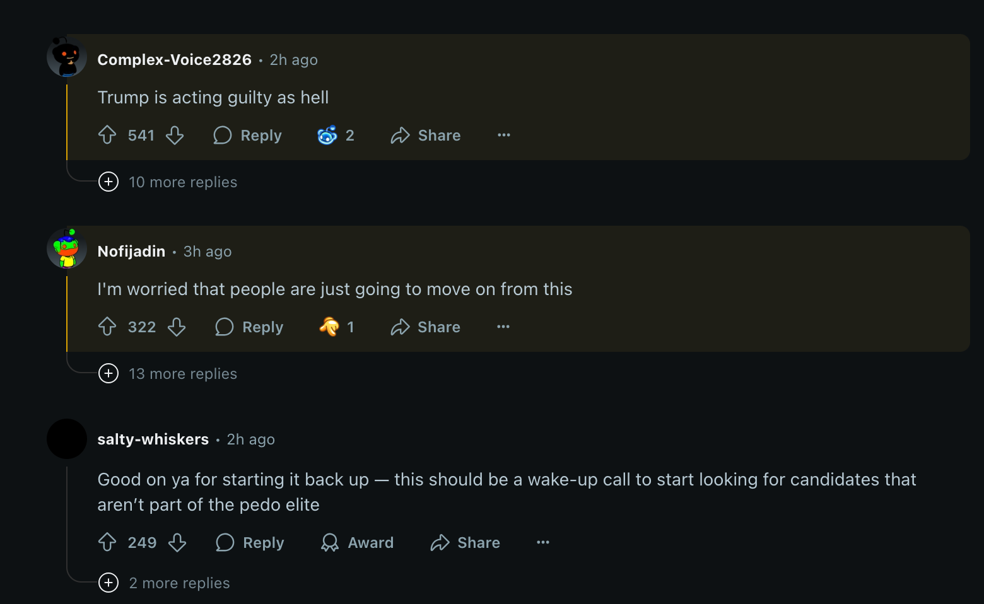Open more options on salty-whiskers' comment
This screenshot has width=984, height=604.
[x=542, y=542]
